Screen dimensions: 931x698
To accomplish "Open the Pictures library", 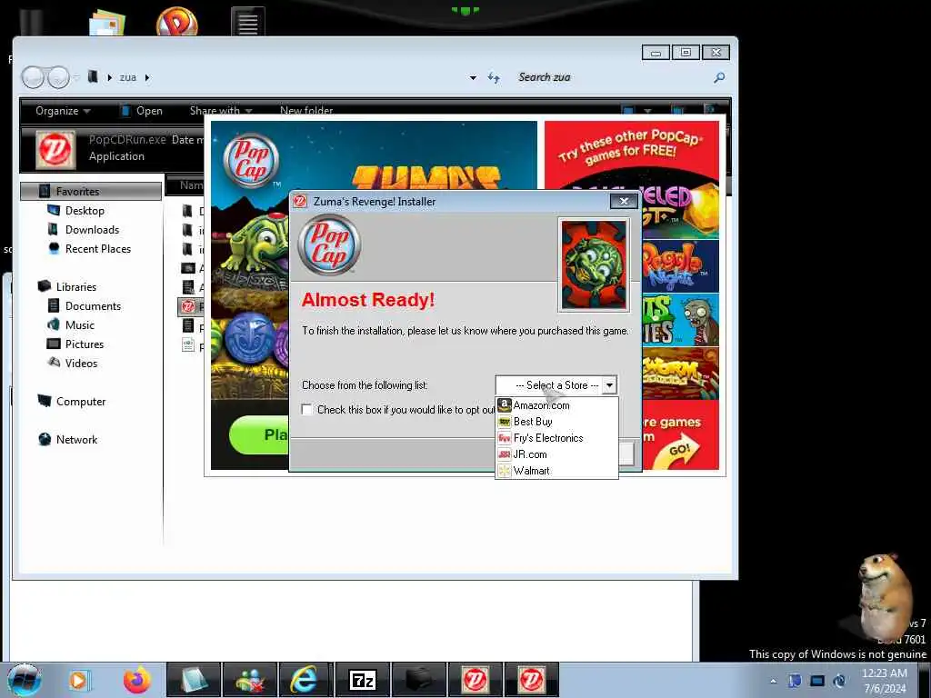I will click(85, 344).
